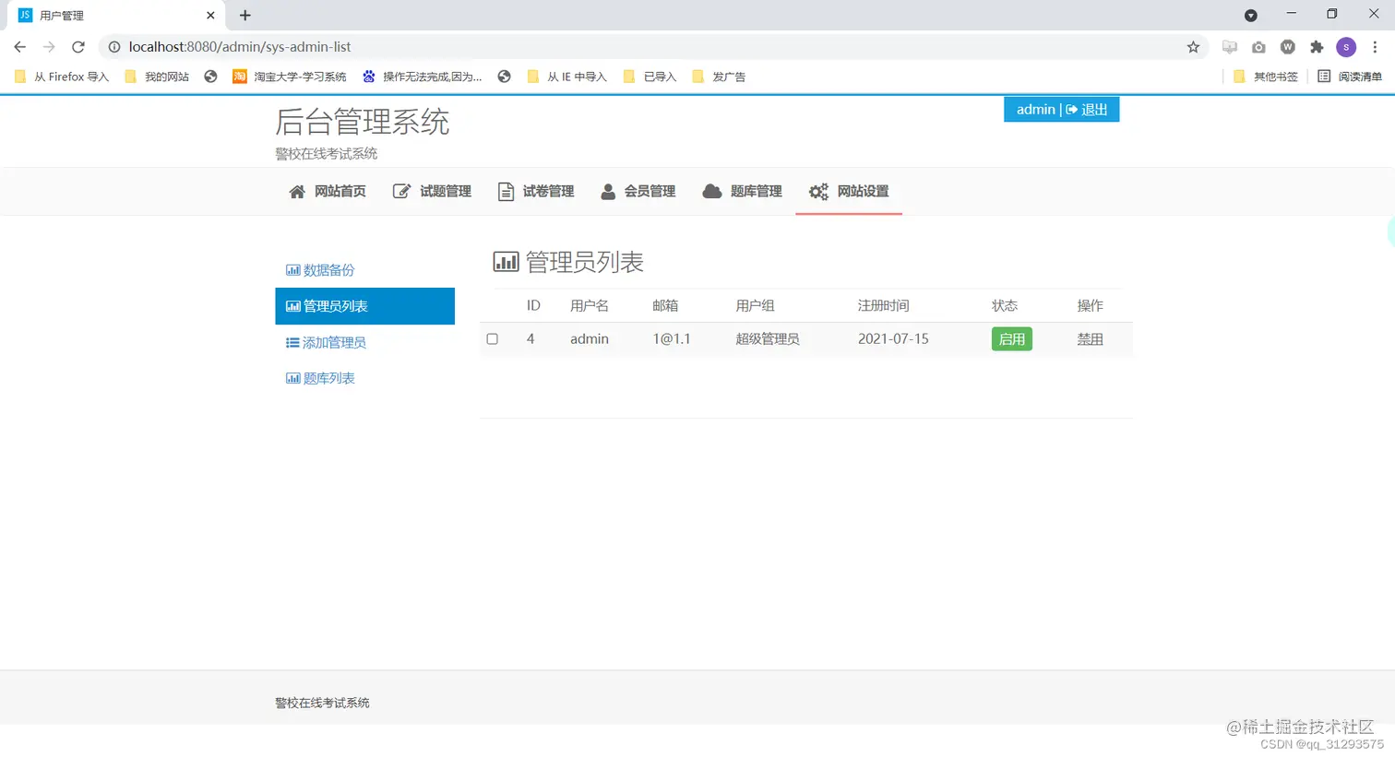Open the 淘宝大学-学习系统 bookmark
The height and width of the screenshot is (757, 1395).
click(290, 77)
